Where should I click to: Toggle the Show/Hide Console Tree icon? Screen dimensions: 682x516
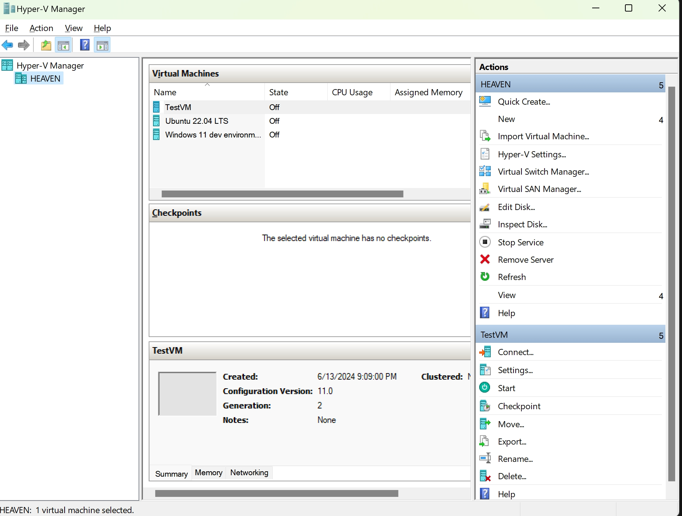click(64, 45)
